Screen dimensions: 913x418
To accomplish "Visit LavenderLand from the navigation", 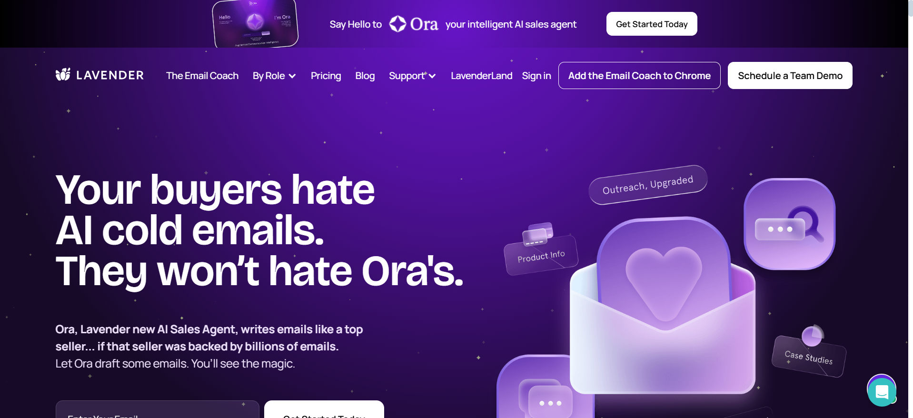I will [x=481, y=76].
